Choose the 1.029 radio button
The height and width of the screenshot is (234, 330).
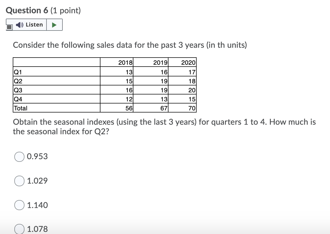pos(19,181)
